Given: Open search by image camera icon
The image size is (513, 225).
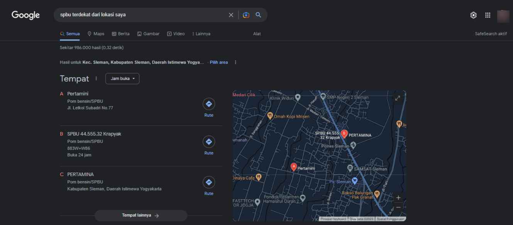Looking at the screenshot, I should (x=246, y=15).
